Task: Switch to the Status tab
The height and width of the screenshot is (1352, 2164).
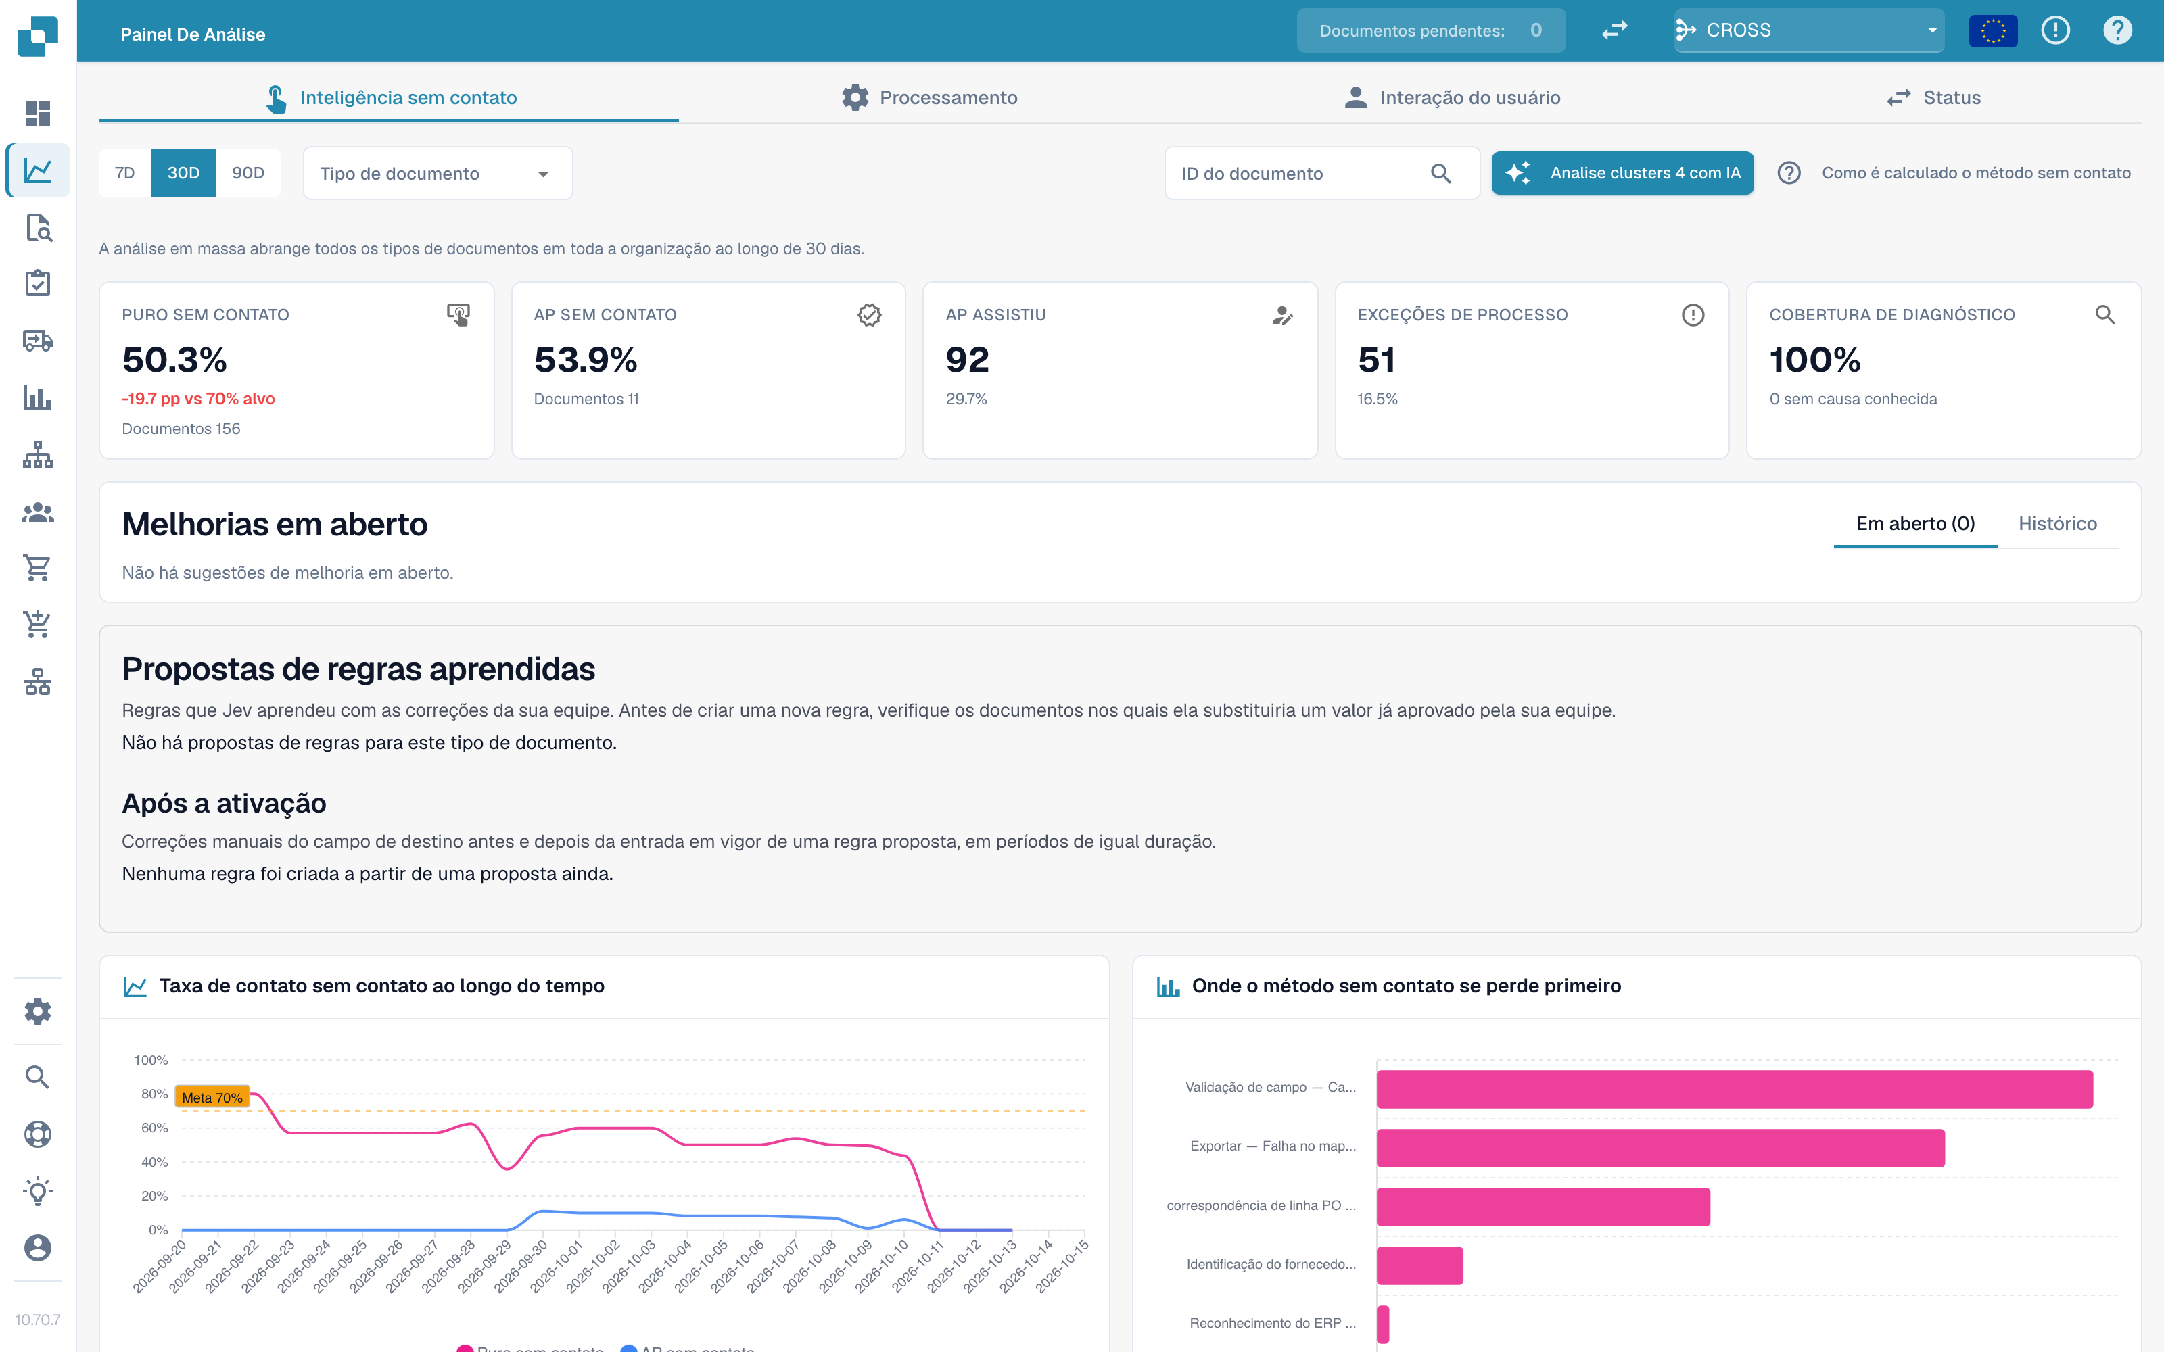Action: click(x=1934, y=97)
